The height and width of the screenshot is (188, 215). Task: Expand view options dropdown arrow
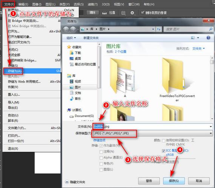pos(198,38)
